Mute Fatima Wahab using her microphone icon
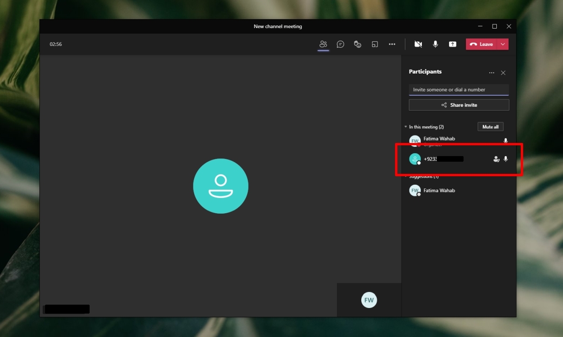 505,140
